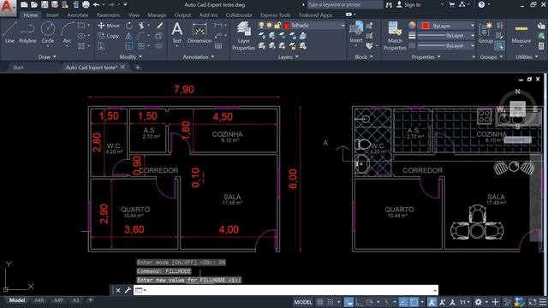Toggle snap mode in status bar

(x=331, y=302)
